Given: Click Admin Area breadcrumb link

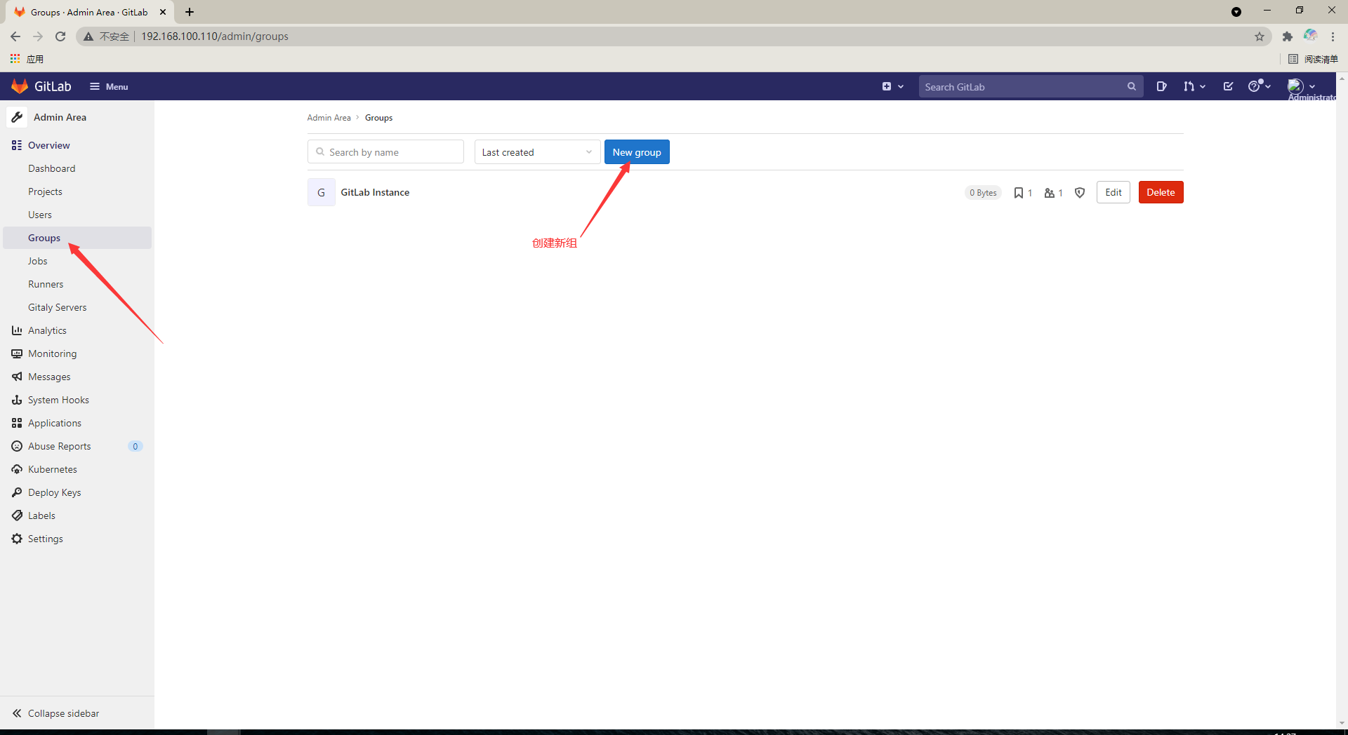Looking at the screenshot, I should [x=329, y=118].
